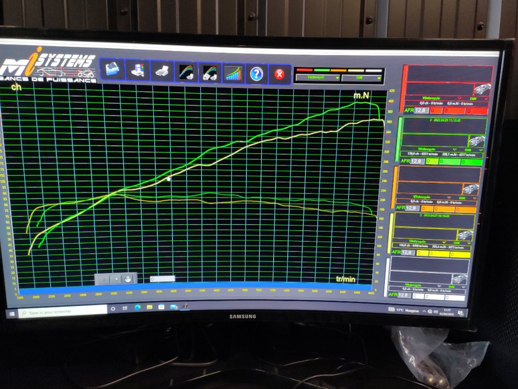Click the Windows taskbar search box

tap(63, 312)
